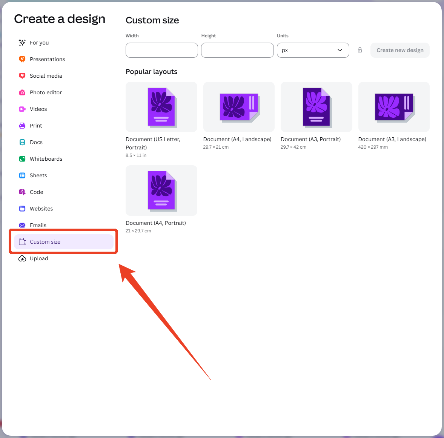This screenshot has width=444, height=438.
Task: Go to the Videos category
Action: pyautogui.click(x=38, y=109)
